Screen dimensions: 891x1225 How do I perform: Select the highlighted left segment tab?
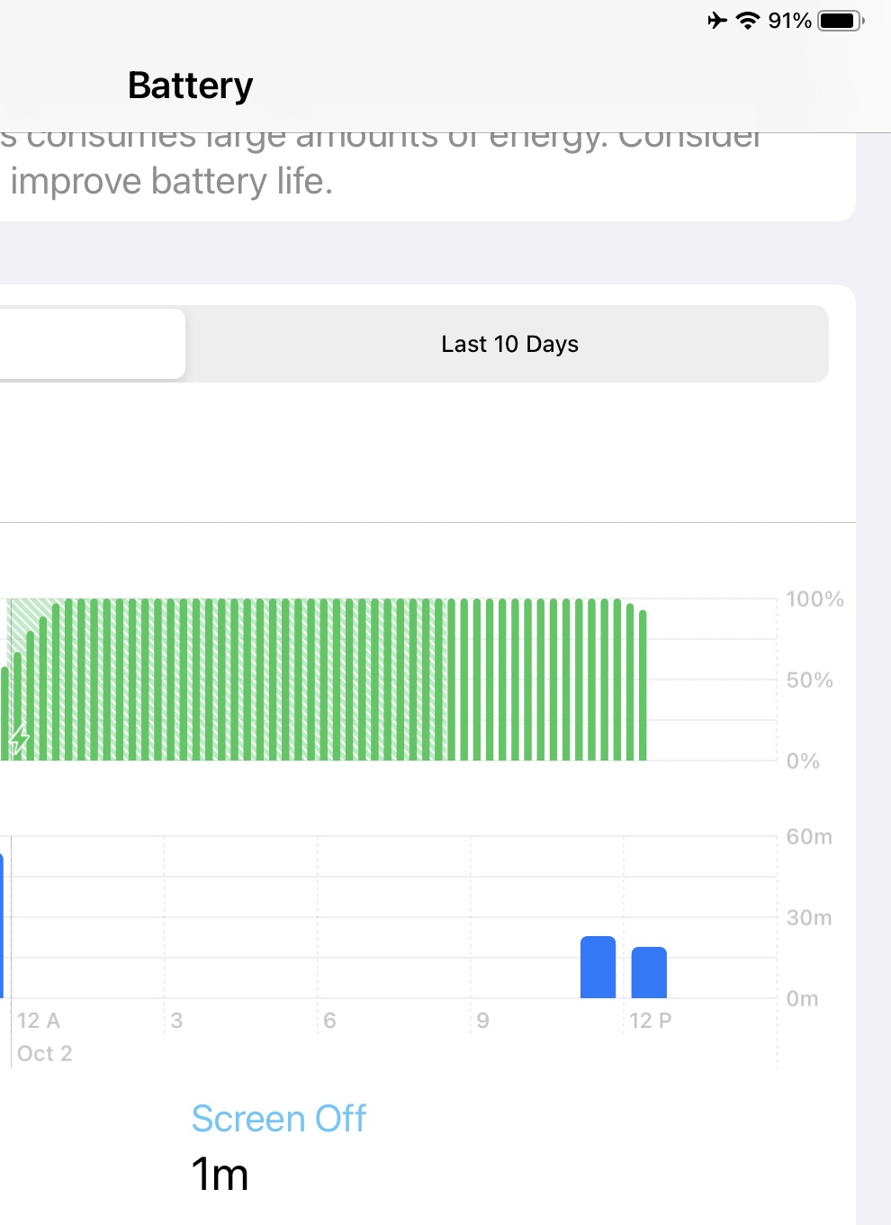coord(90,344)
